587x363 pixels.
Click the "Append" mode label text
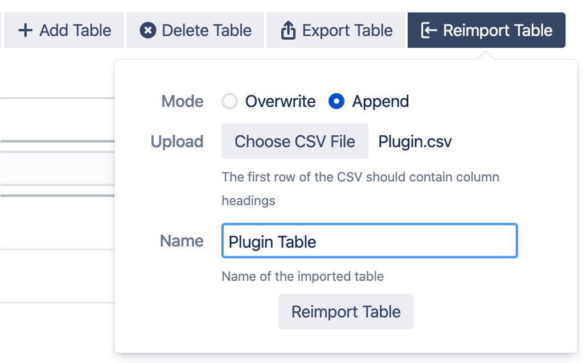380,102
